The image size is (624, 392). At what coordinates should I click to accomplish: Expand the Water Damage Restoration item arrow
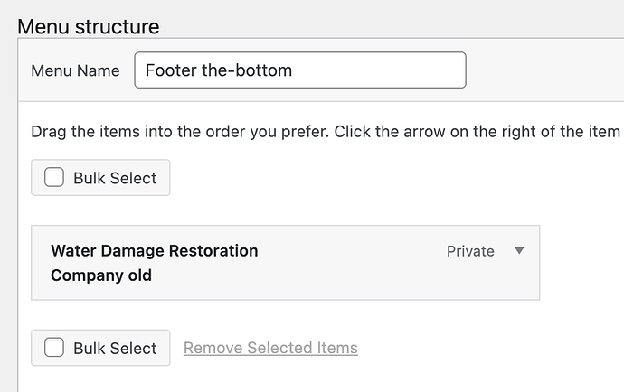point(519,251)
